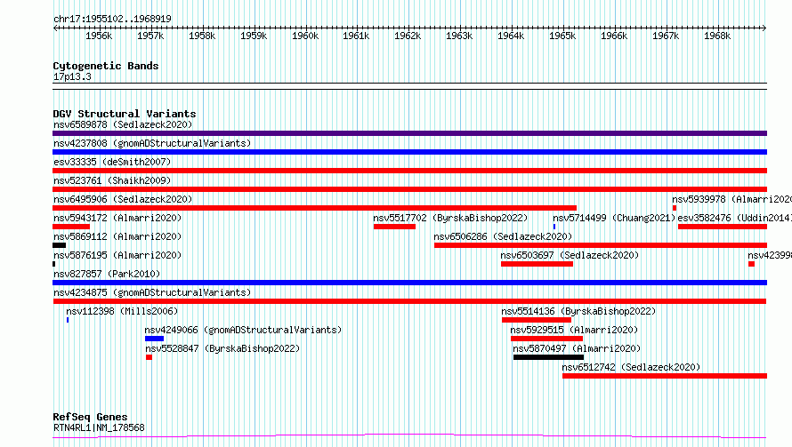
Task: Select nsv5870497 (Almarri2020) label
Action: click(577, 348)
